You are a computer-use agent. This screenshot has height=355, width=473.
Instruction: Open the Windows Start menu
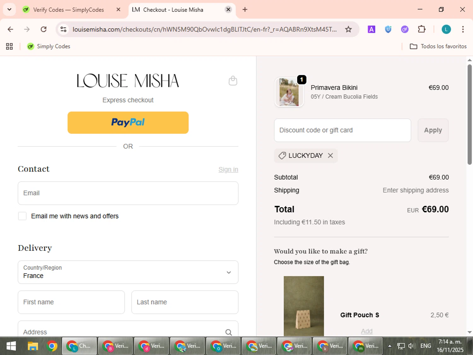click(11, 346)
